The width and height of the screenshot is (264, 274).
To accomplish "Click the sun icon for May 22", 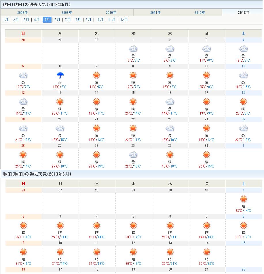I will pos(133,128).
